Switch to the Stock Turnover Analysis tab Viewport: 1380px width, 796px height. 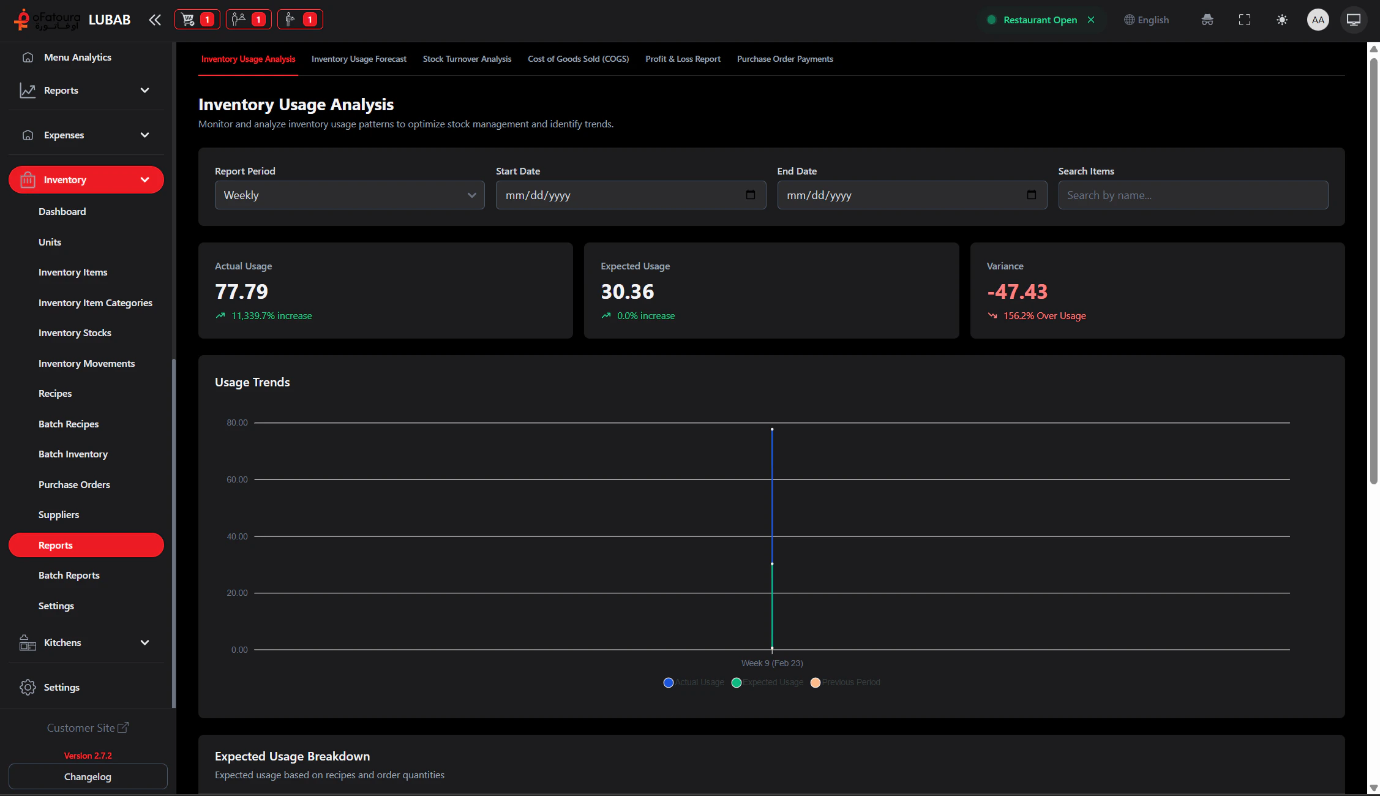[x=467, y=59]
